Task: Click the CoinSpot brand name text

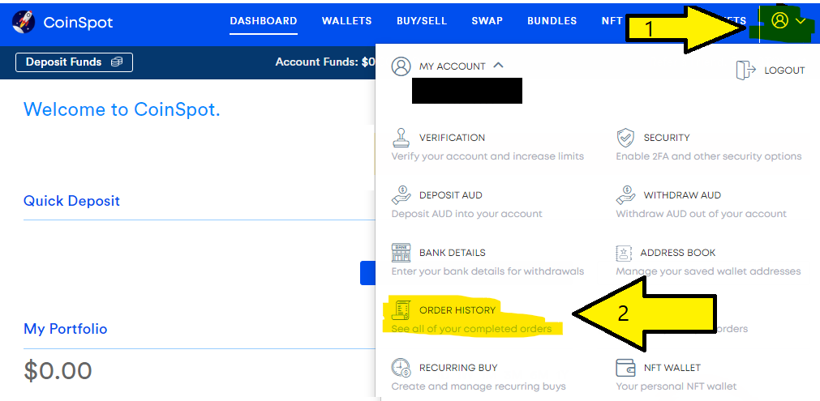Action: (78, 23)
